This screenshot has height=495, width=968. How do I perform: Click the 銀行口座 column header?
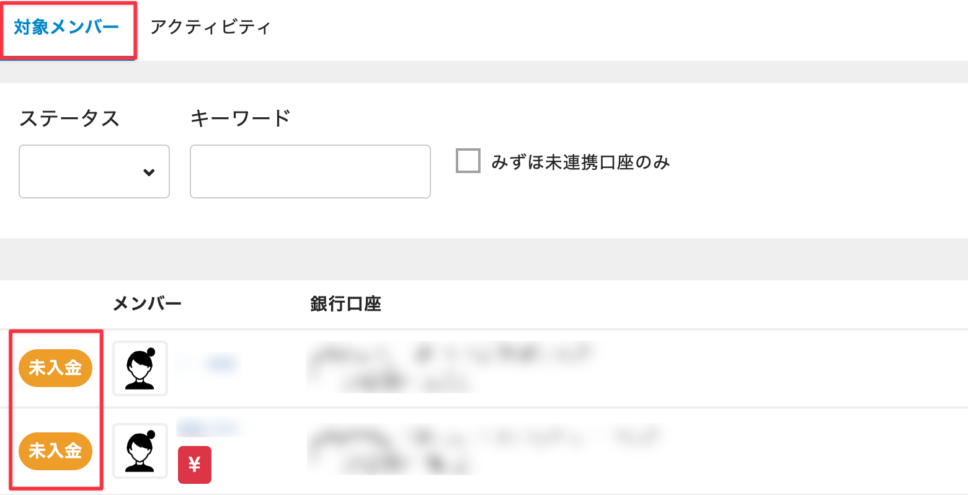[345, 304]
